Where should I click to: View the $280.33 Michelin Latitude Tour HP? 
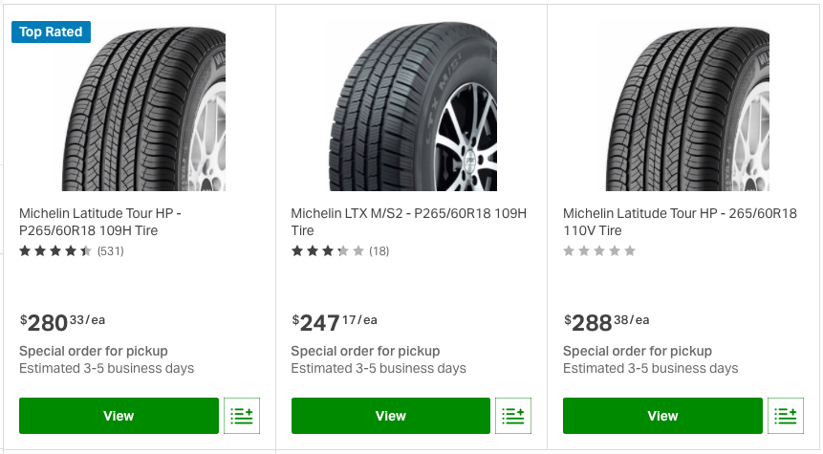pos(119,416)
